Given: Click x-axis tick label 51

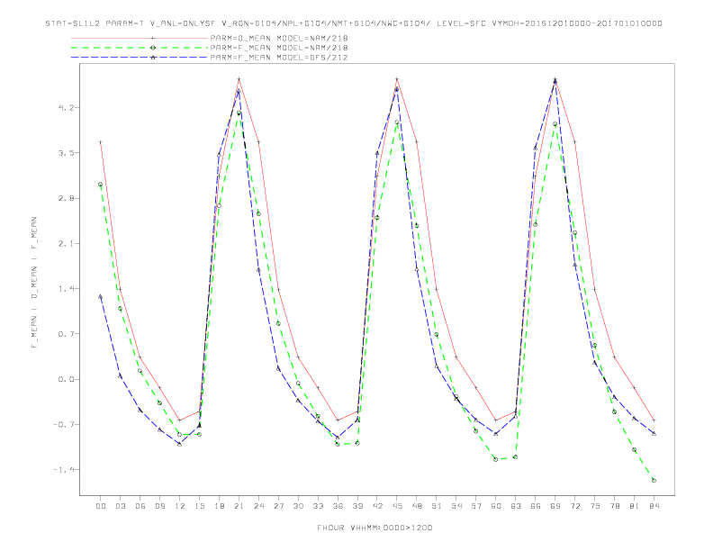Looking at the screenshot, I should pyautogui.click(x=437, y=506).
